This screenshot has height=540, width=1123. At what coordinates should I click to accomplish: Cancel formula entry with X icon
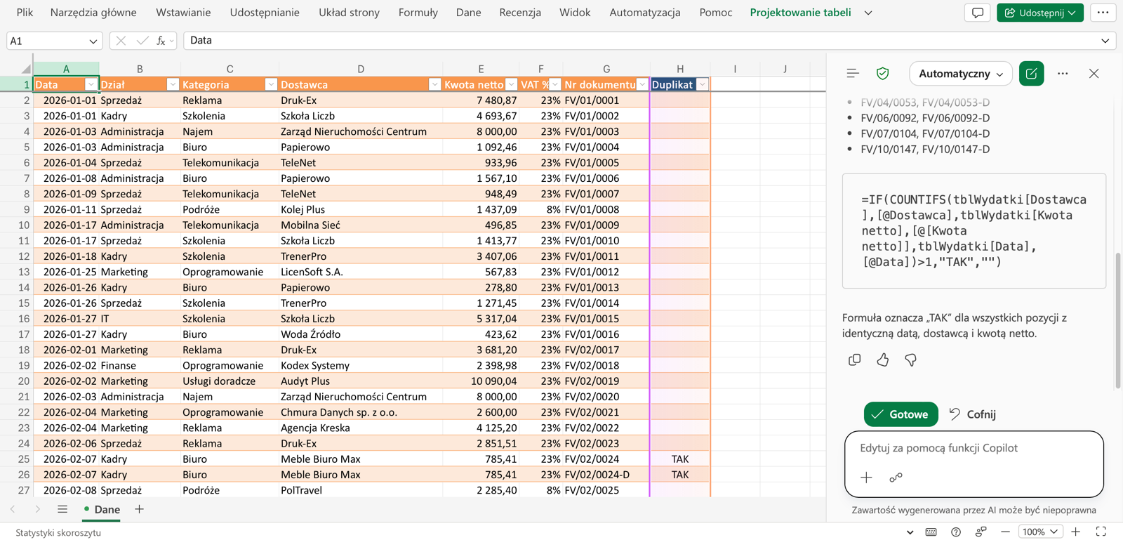(x=121, y=41)
